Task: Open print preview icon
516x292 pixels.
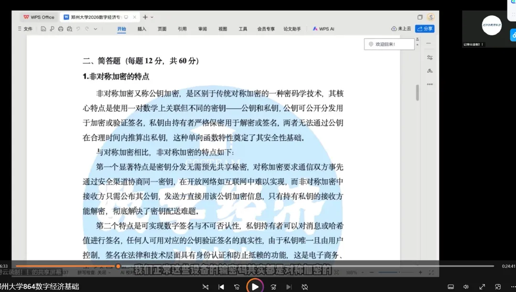Action: [69, 29]
